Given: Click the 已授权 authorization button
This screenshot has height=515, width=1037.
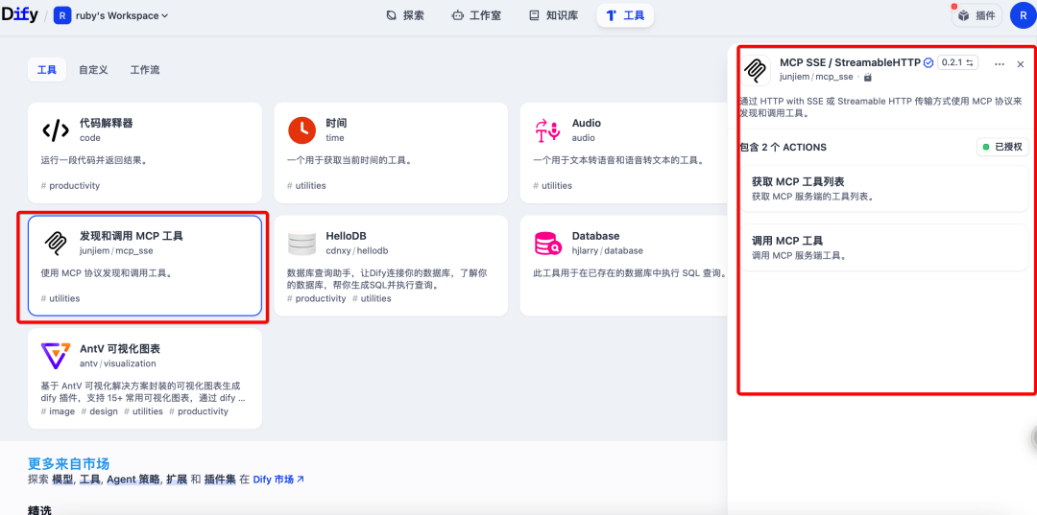Looking at the screenshot, I should tap(1002, 148).
